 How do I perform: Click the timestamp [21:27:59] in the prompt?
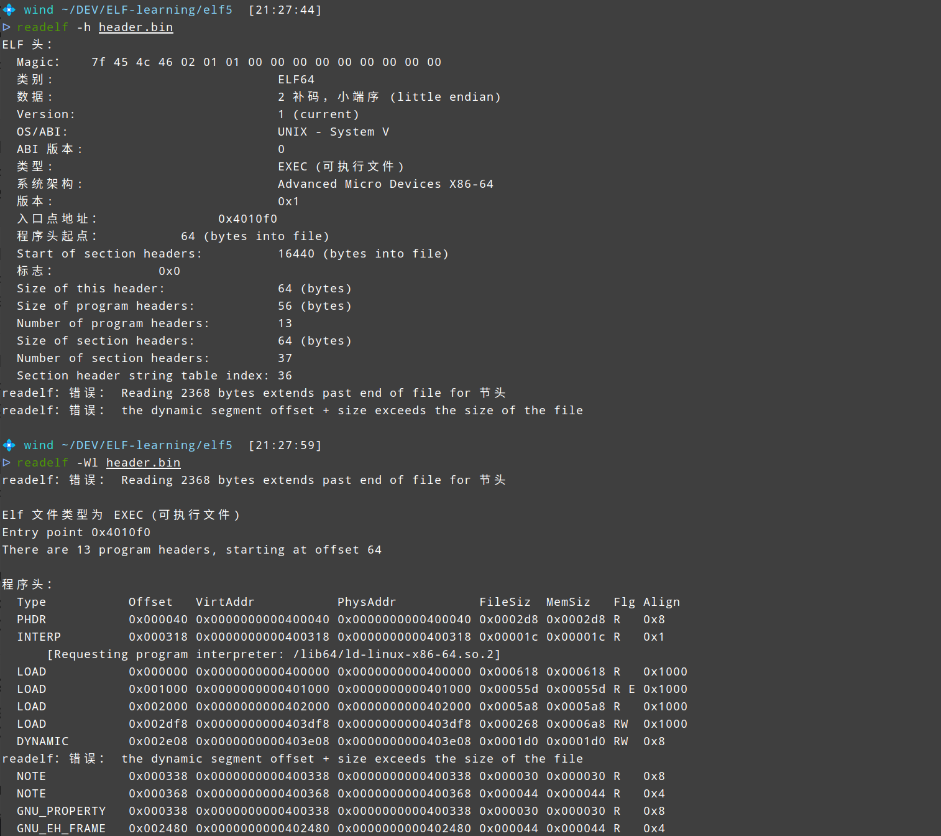285,445
